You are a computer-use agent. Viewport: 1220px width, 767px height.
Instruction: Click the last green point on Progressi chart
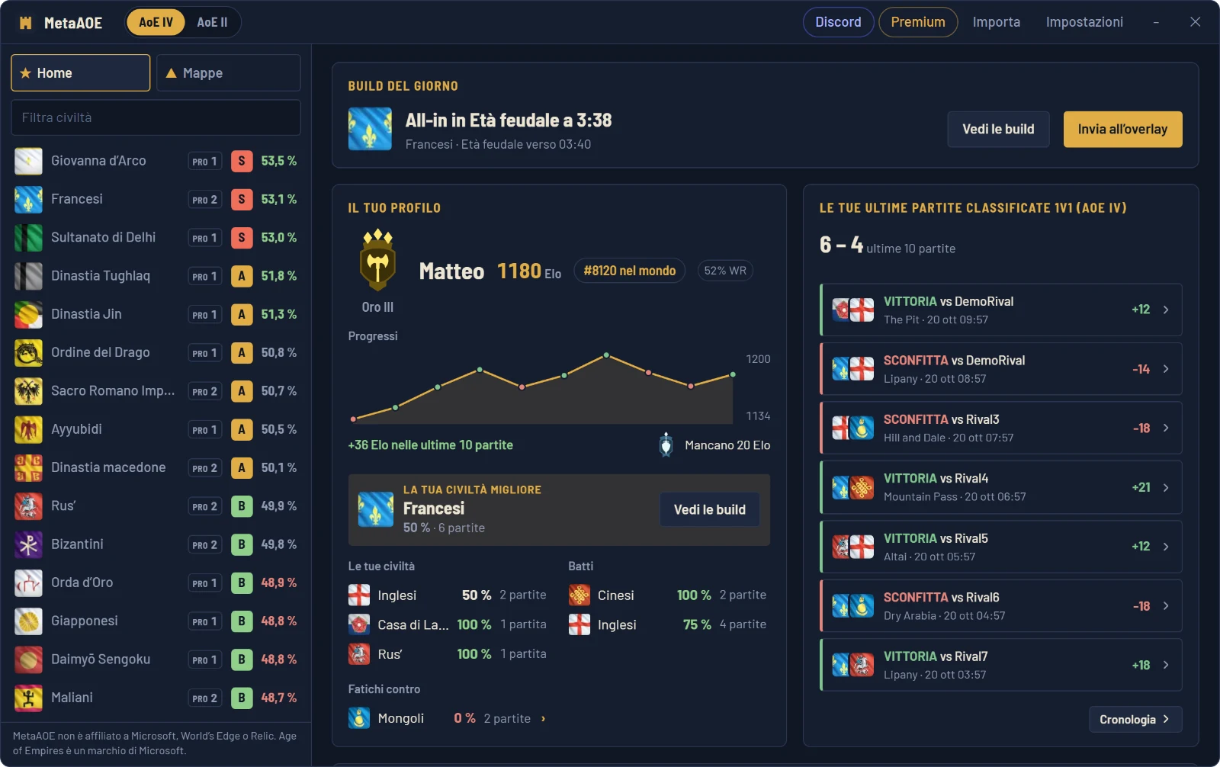[x=733, y=374]
